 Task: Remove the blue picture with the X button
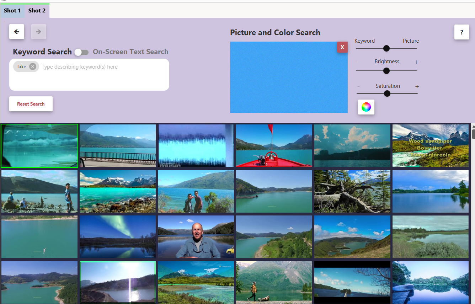(x=342, y=47)
